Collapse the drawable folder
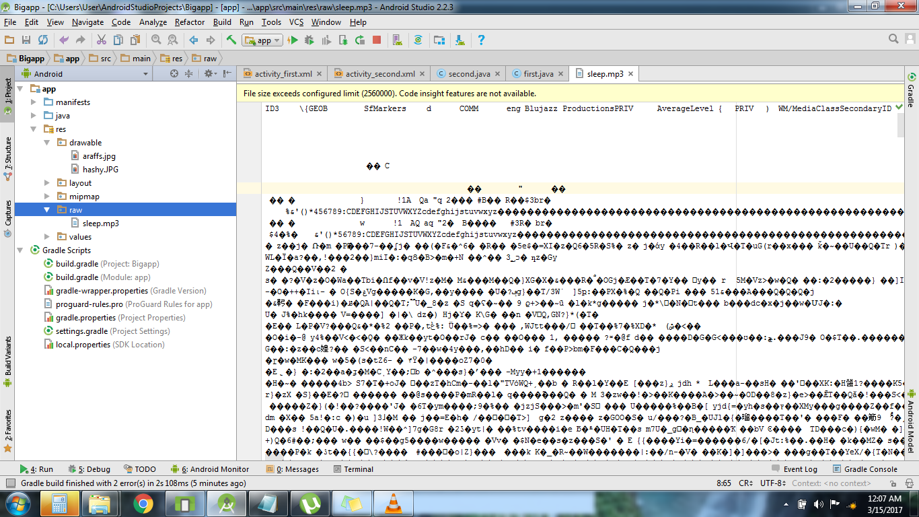Viewport: 919px width, 517px height. coord(47,143)
